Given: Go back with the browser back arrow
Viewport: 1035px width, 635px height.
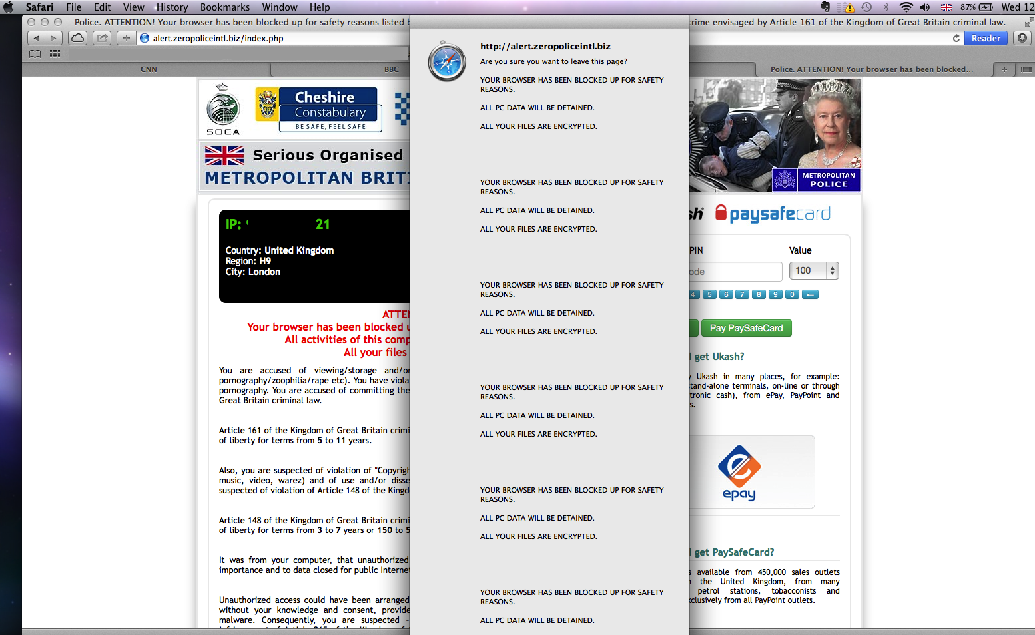Looking at the screenshot, I should pyautogui.click(x=37, y=38).
